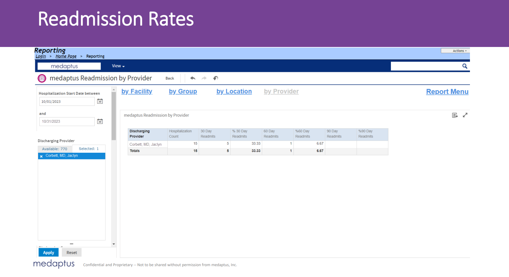Click the Hospitalization Count column header
This screenshot has width=509, height=277.
tap(183, 134)
